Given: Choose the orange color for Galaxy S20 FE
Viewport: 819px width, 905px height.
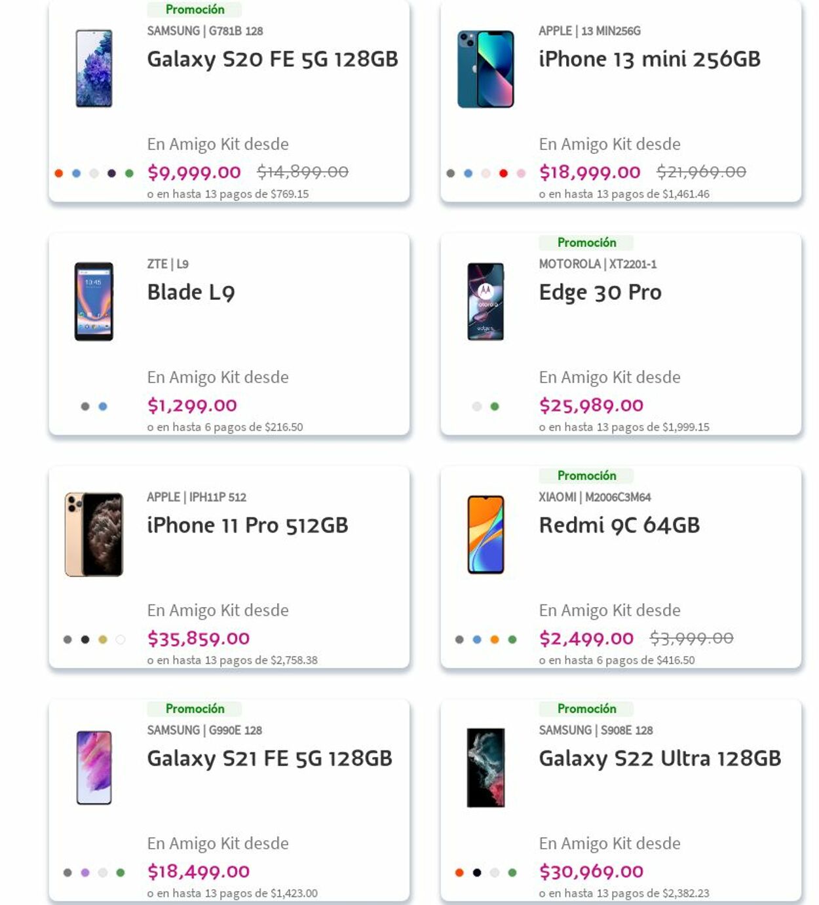Looking at the screenshot, I should coord(59,174).
